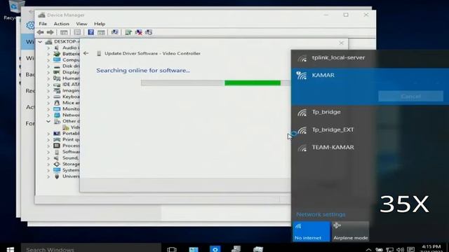The width and height of the screenshot is (449, 252).
Task: Select the Storage controllers item
Action: [71, 164]
